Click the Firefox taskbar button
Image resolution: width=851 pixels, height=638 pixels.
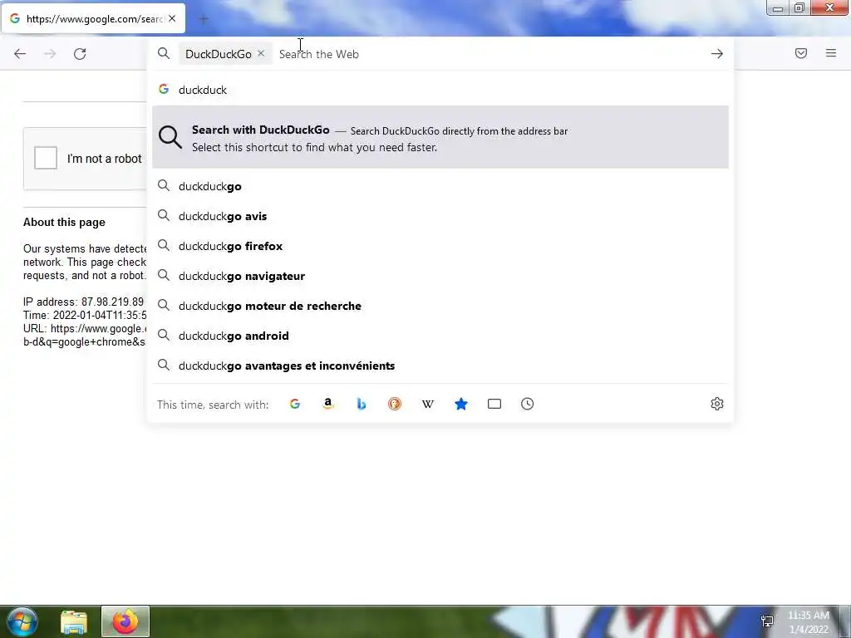tap(125, 621)
